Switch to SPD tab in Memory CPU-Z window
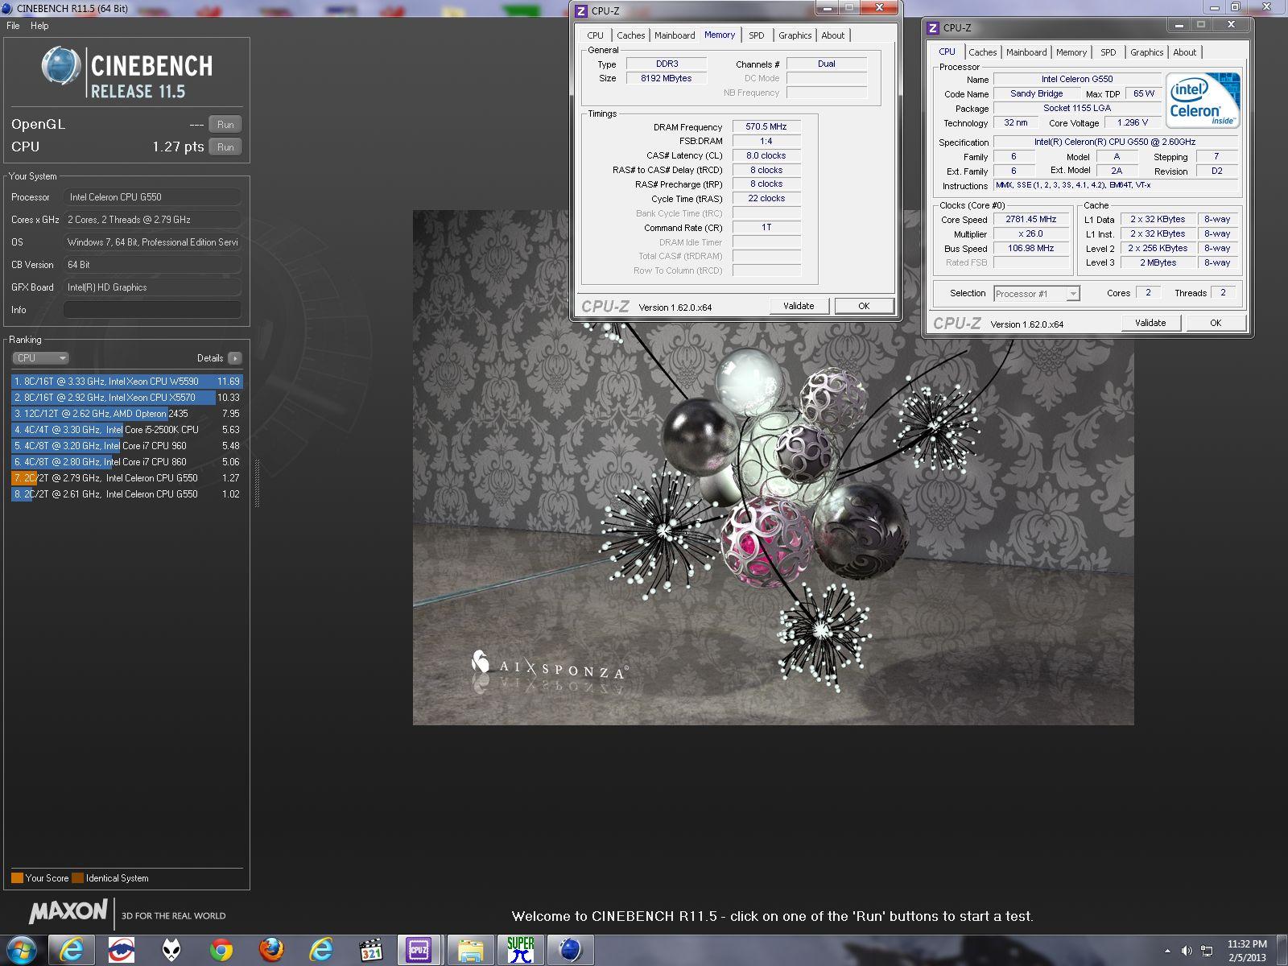 (x=757, y=35)
